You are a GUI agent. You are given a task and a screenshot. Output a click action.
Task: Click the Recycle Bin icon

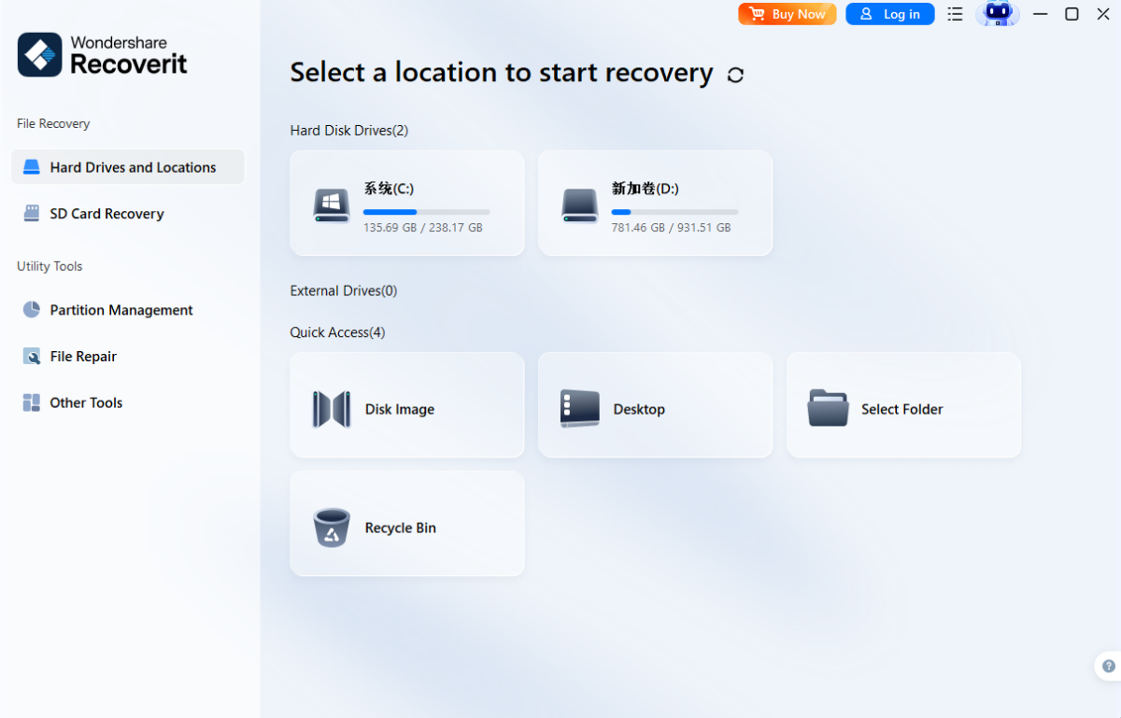(x=332, y=528)
